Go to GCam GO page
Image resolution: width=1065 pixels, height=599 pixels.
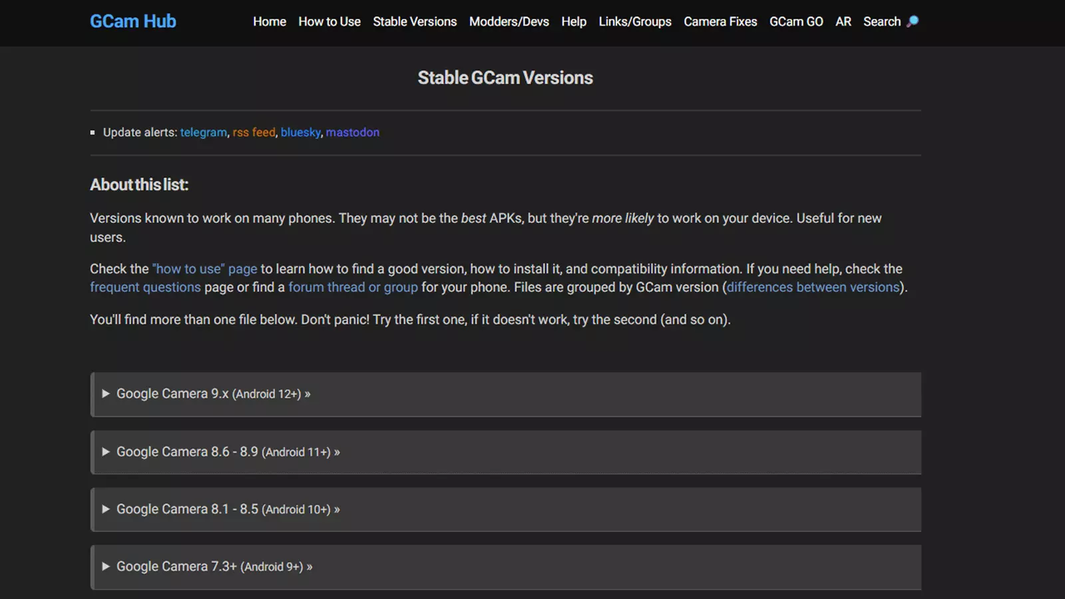pyautogui.click(x=796, y=21)
